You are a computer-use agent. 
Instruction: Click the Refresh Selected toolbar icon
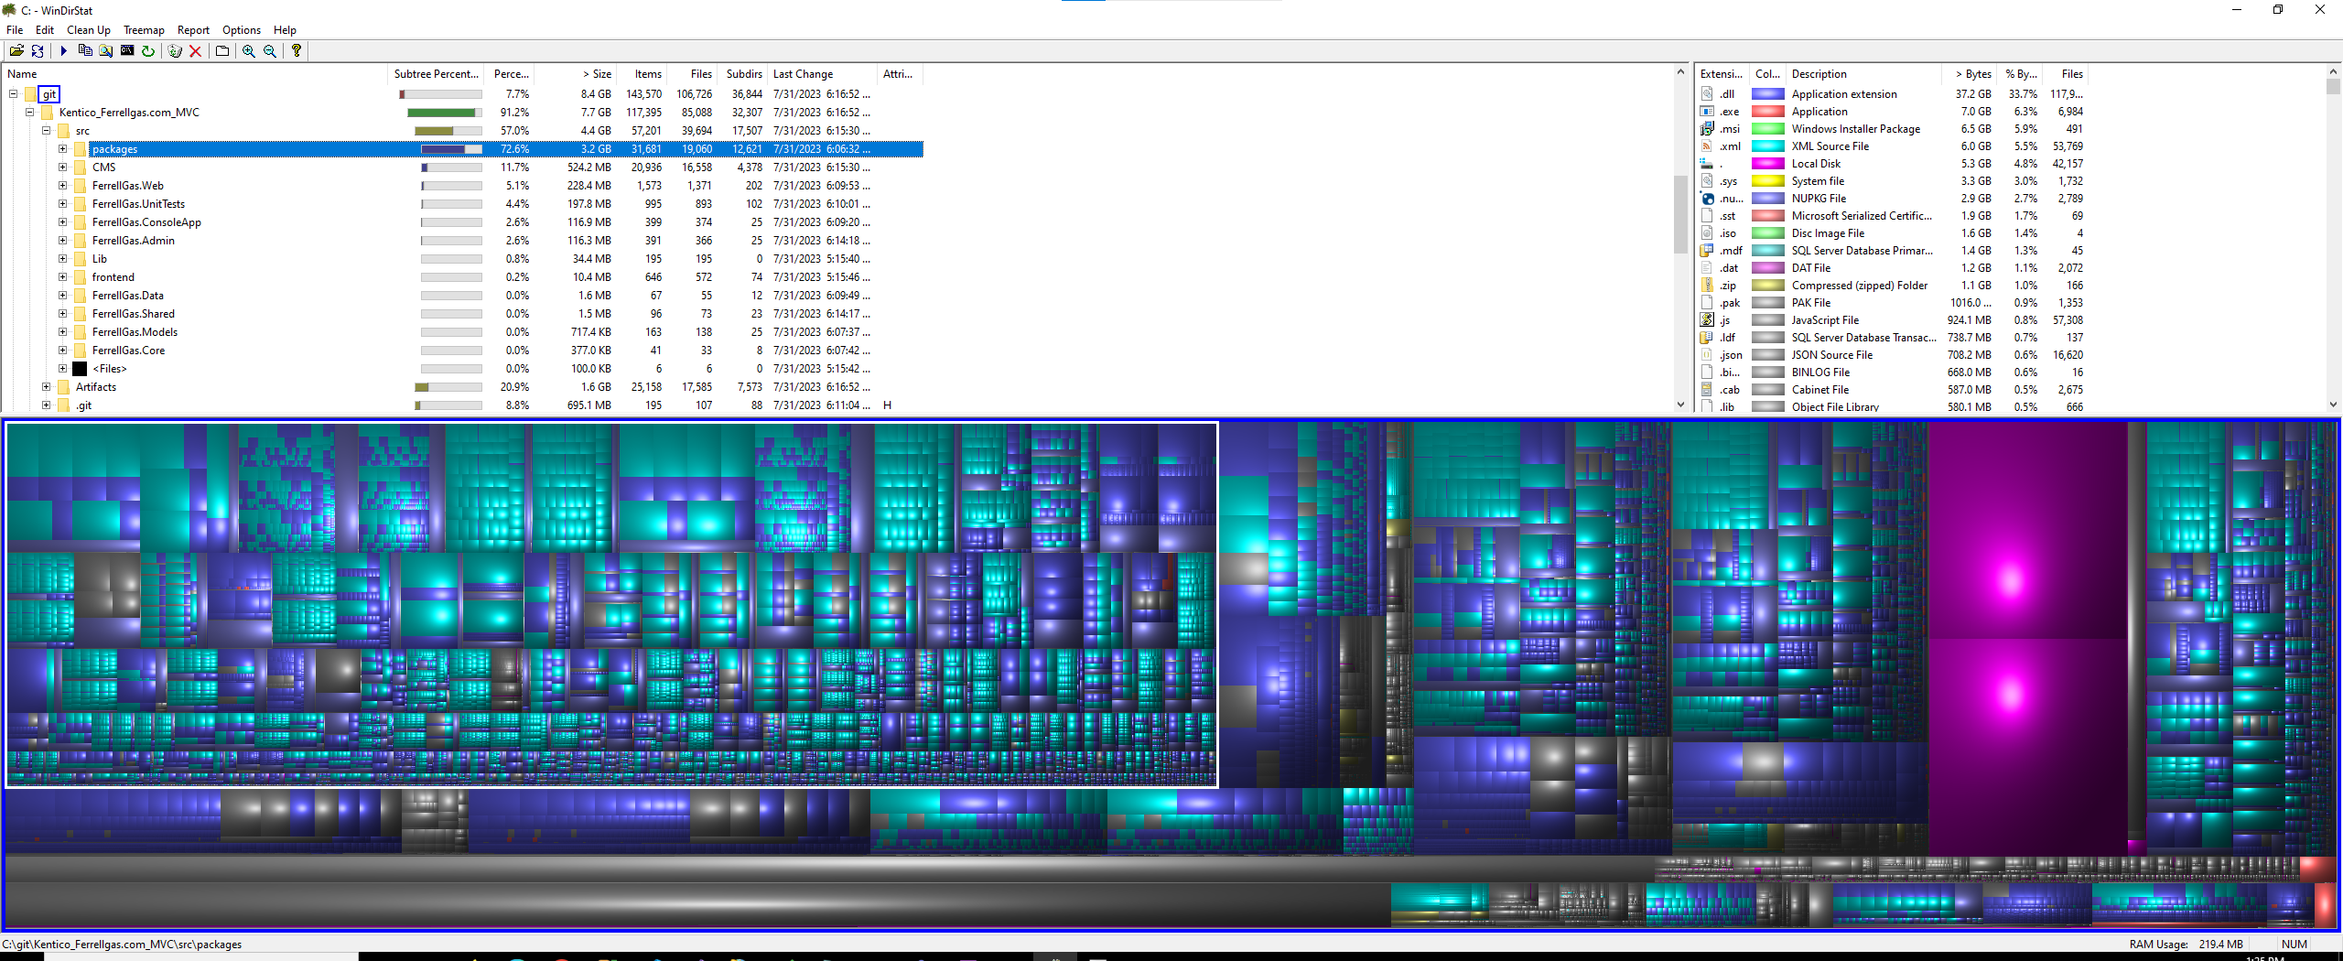38,50
